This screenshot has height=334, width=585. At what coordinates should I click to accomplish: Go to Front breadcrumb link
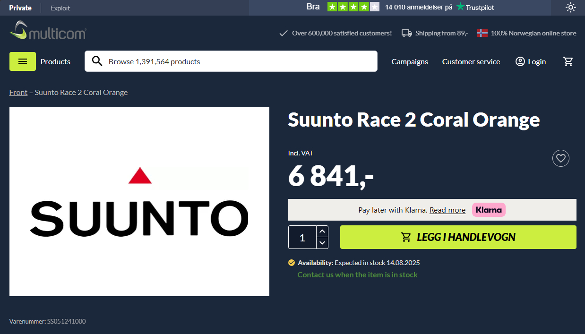click(x=18, y=92)
